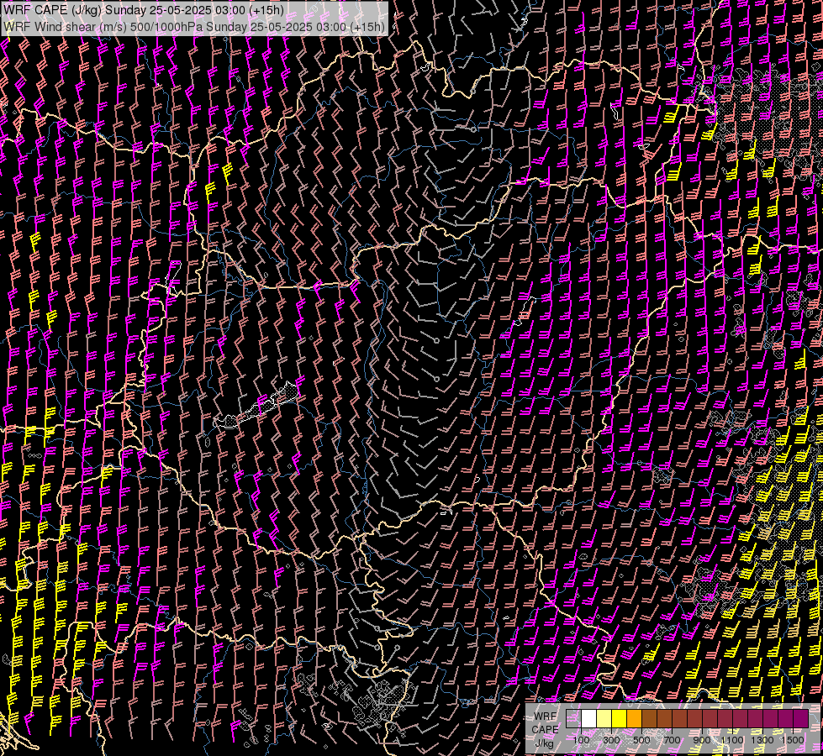Click the legend label CAPE
823x756 pixels.
coord(546,729)
